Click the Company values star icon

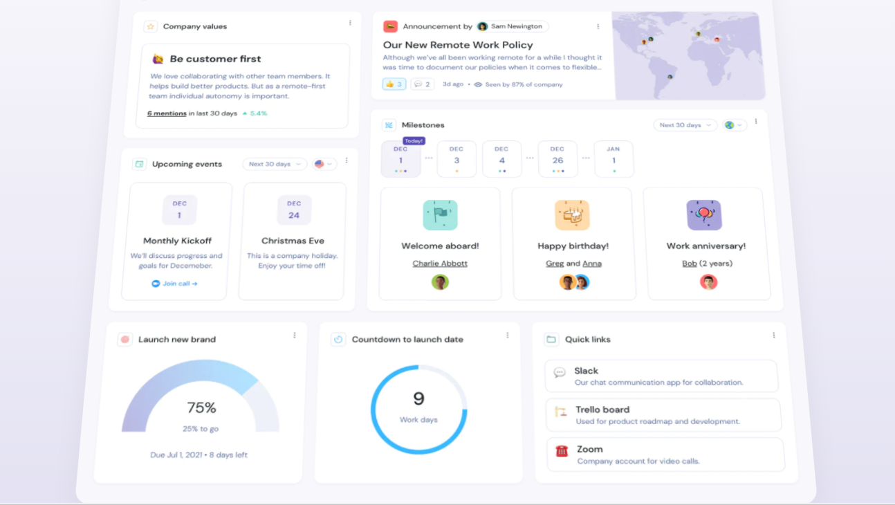150,27
